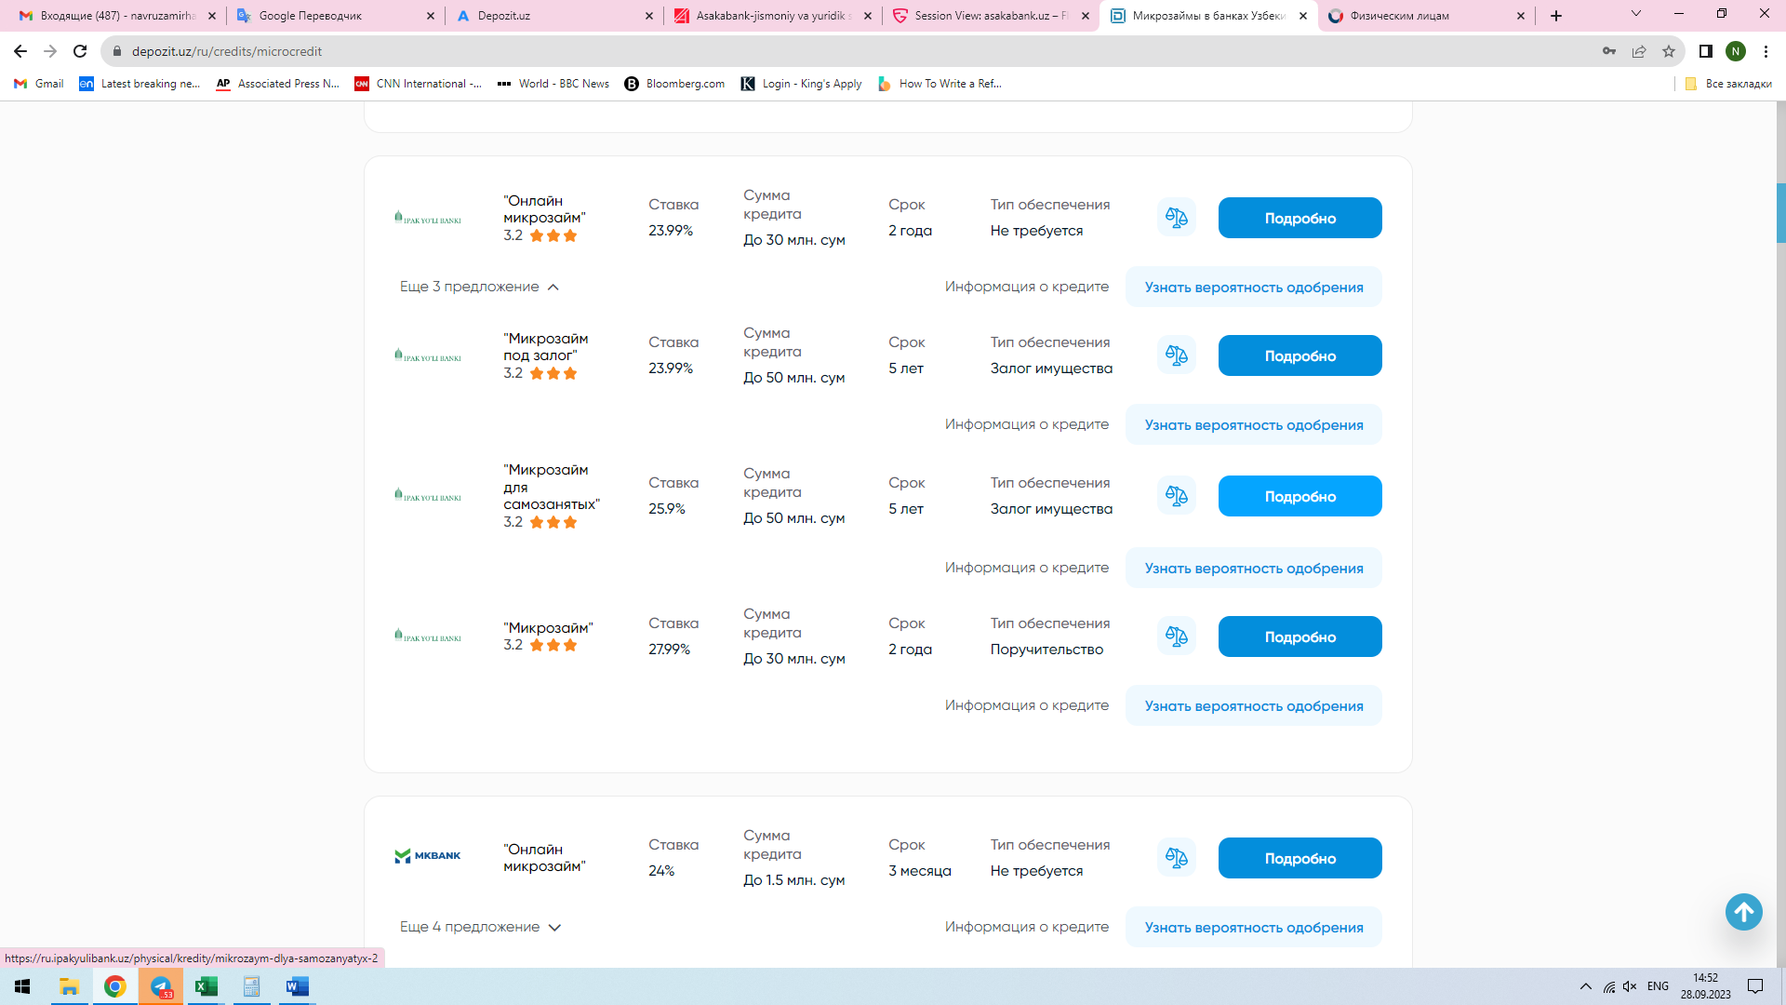Open the Gmail bookmark
This screenshot has width=1786, height=1005.
click(39, 84)
